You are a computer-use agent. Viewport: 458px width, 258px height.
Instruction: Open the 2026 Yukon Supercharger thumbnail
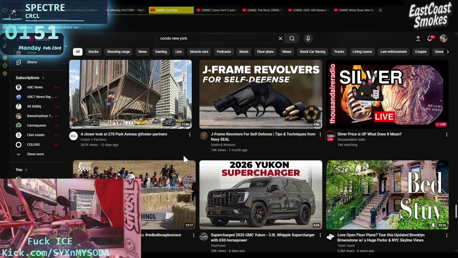(260, 195)
